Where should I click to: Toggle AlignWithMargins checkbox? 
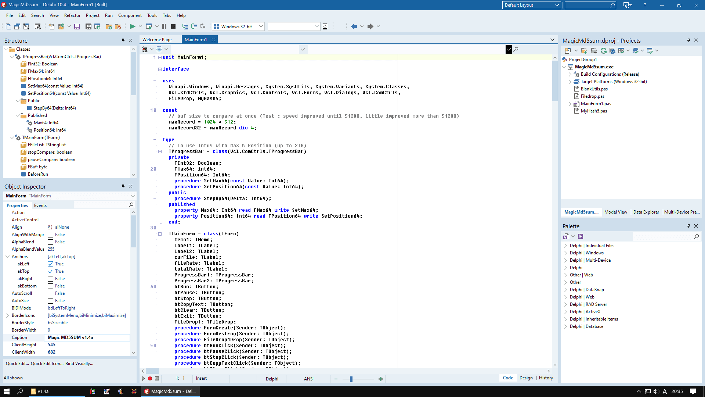click(x=51, y=235)
